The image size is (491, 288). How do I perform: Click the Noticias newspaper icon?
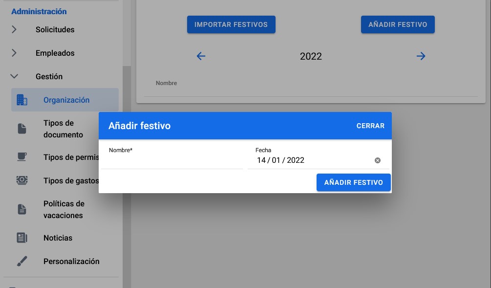[22, 238]
